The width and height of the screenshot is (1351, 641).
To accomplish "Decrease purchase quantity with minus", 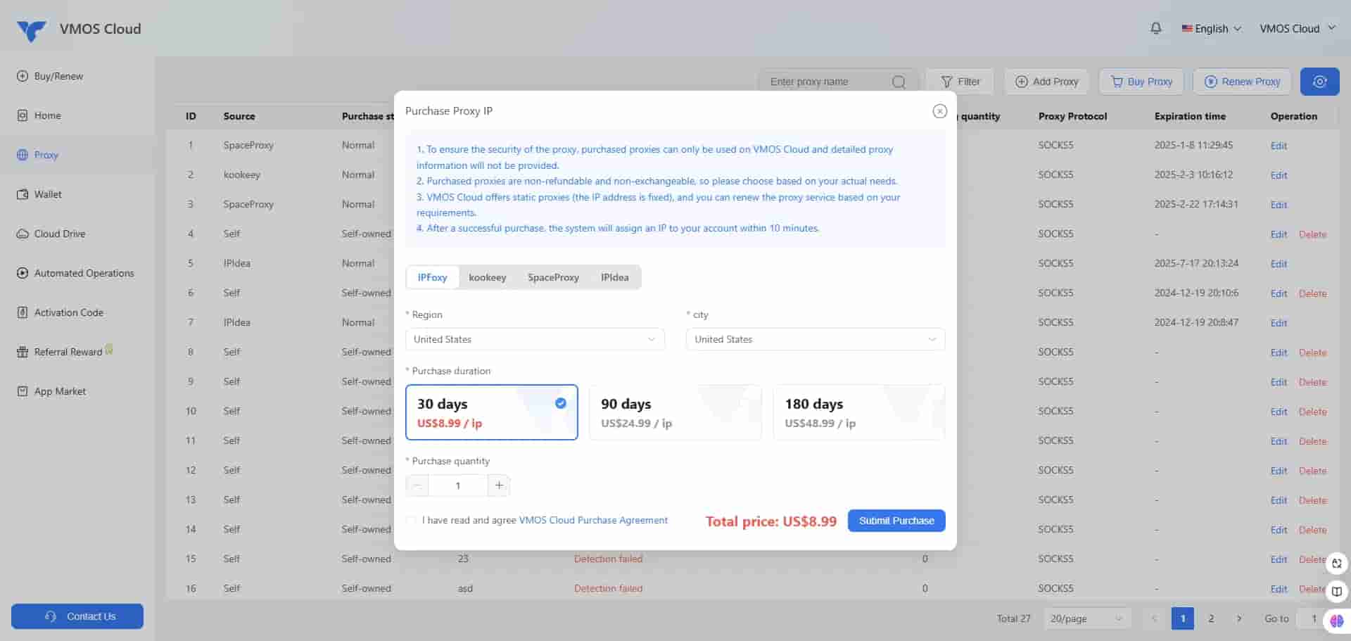I will click(417, 485).
